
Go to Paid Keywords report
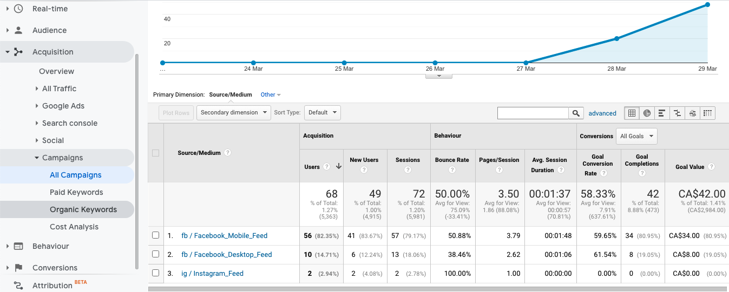tap(76, 192)
